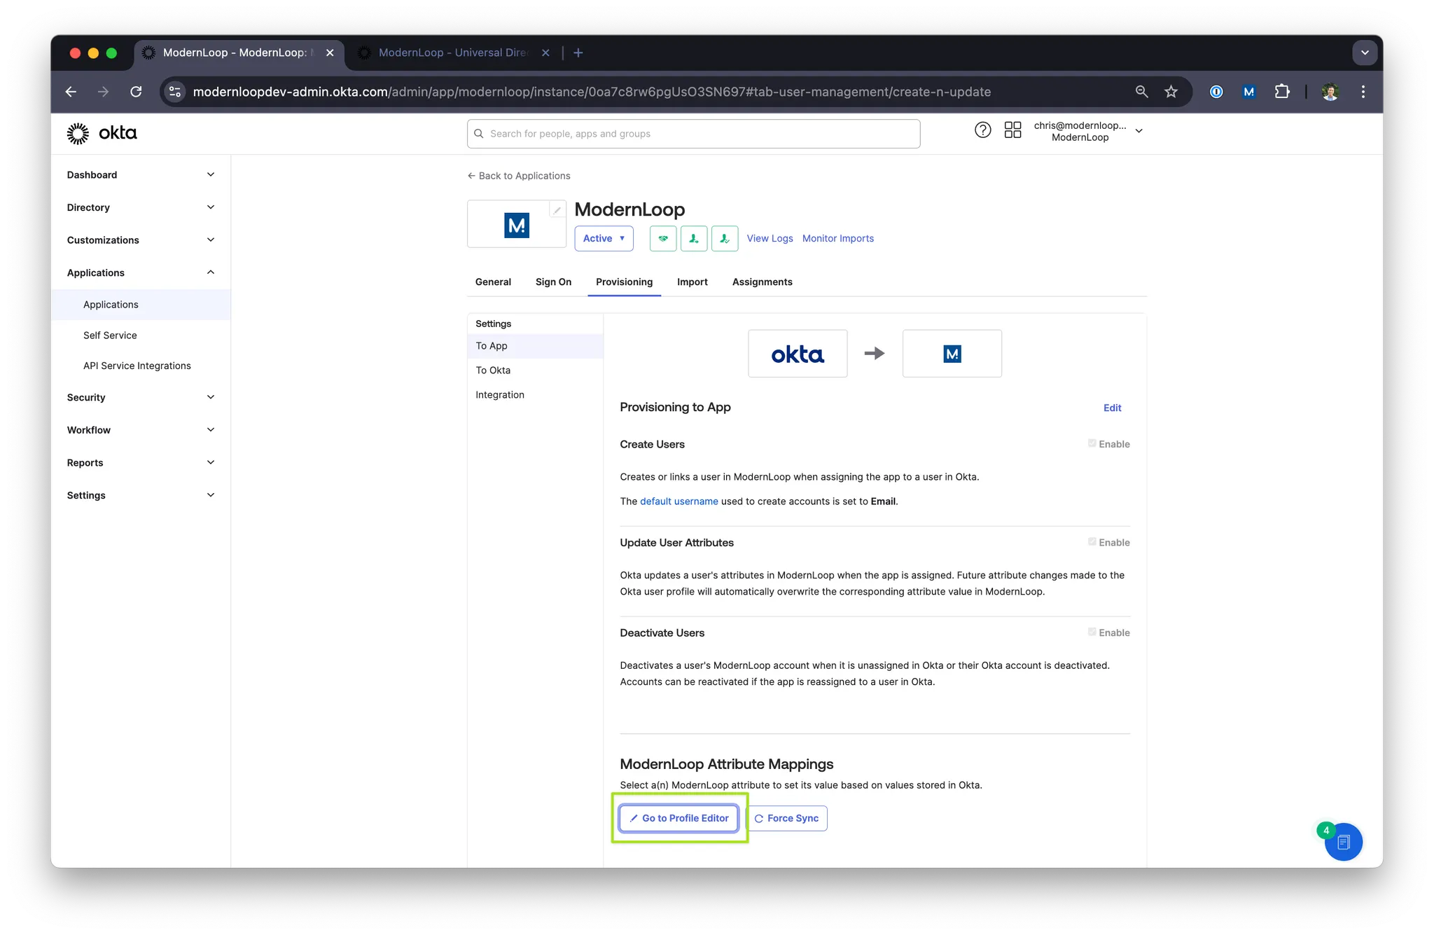The image size is (1434, 935).
Task: Open Self Service in sidebar
Action: 141,335
